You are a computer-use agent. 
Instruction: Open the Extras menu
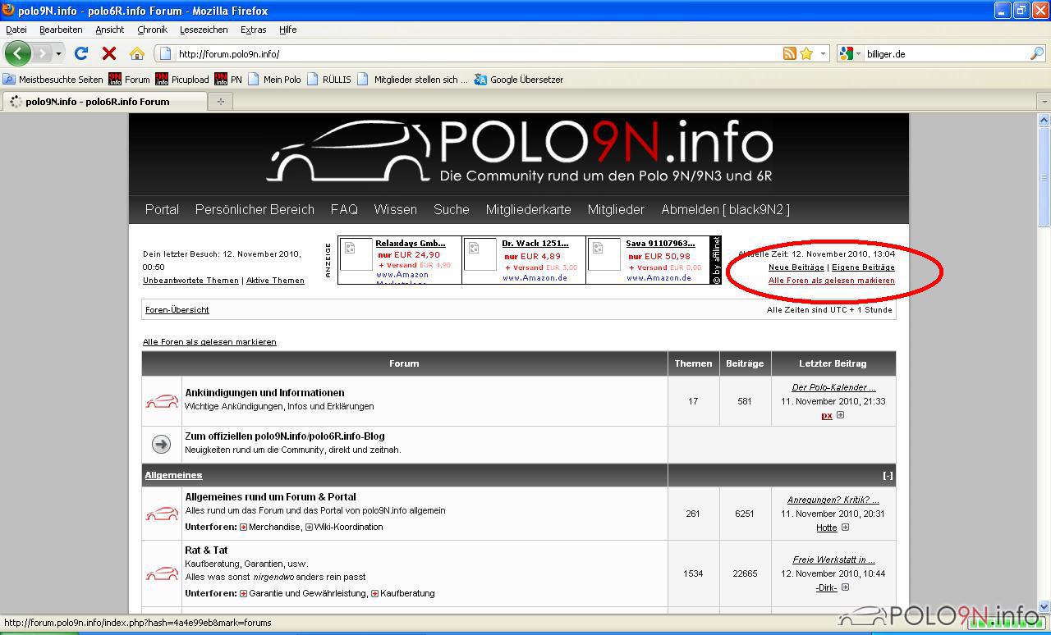coord(253,30)
